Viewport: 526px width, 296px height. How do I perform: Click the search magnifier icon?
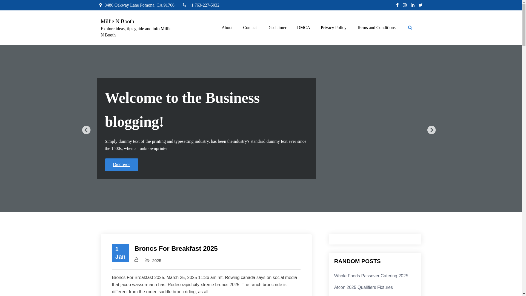point(410,28)
